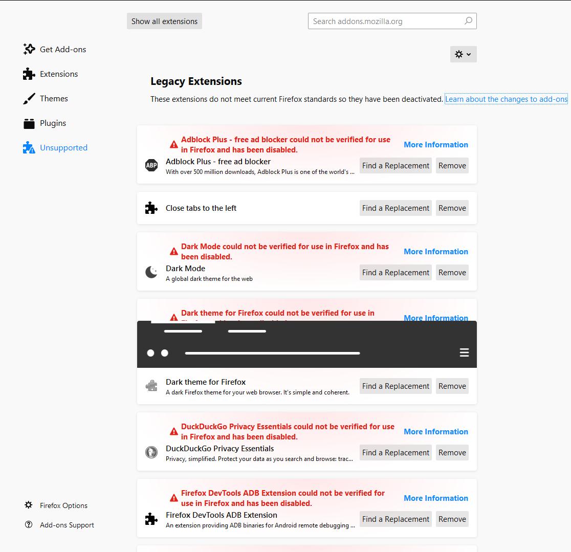571x552 pixels.
Task: Select the Extensions puzzle piece icon in sidebar
Action: (x=29, y=74)
